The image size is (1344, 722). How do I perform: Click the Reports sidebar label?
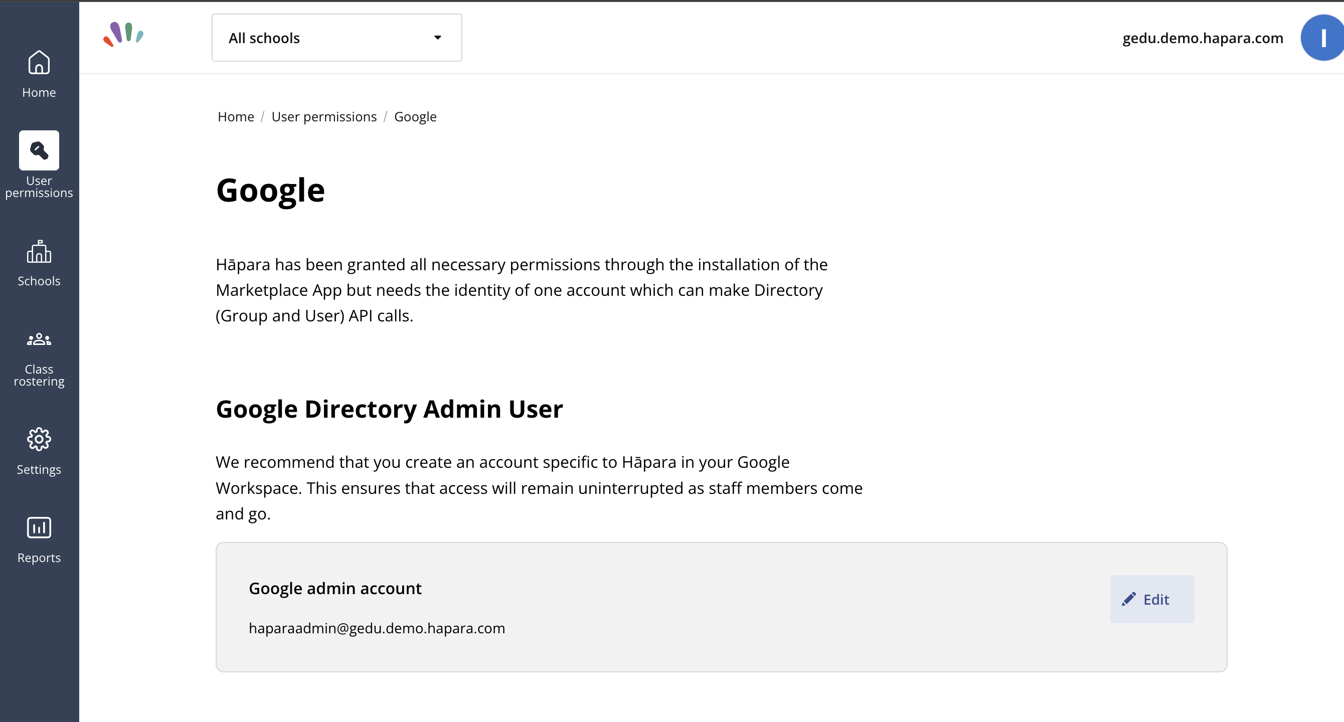click(39, 558)
